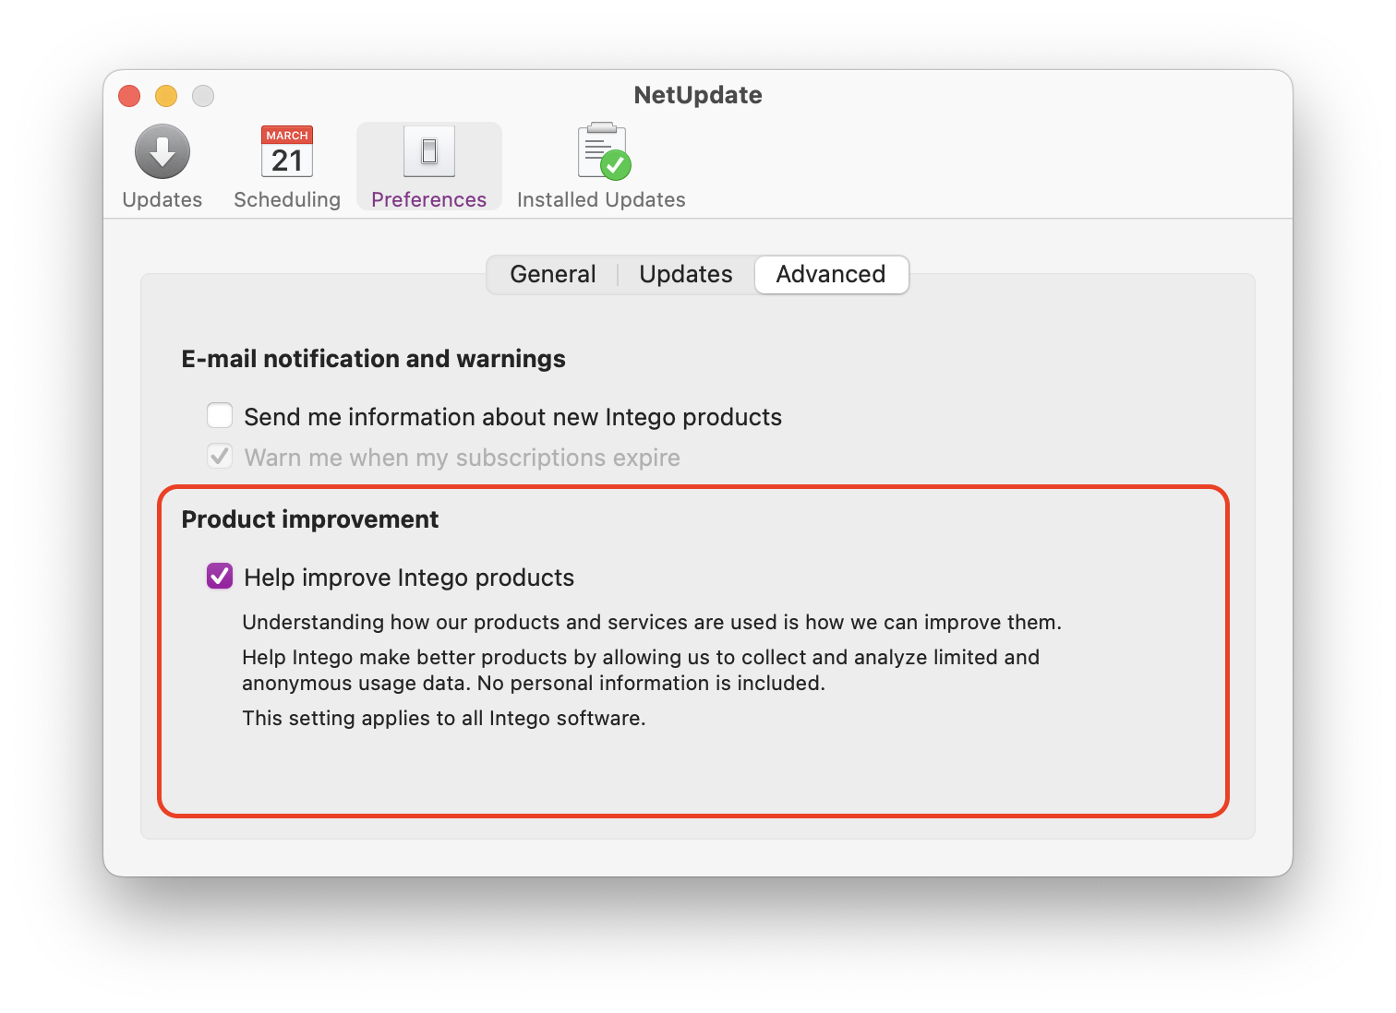Click text beginning "Understanding how our products"
The width and height of the screenshot is (1396, 1013).
pyautogui.click(x=652, y=622)
